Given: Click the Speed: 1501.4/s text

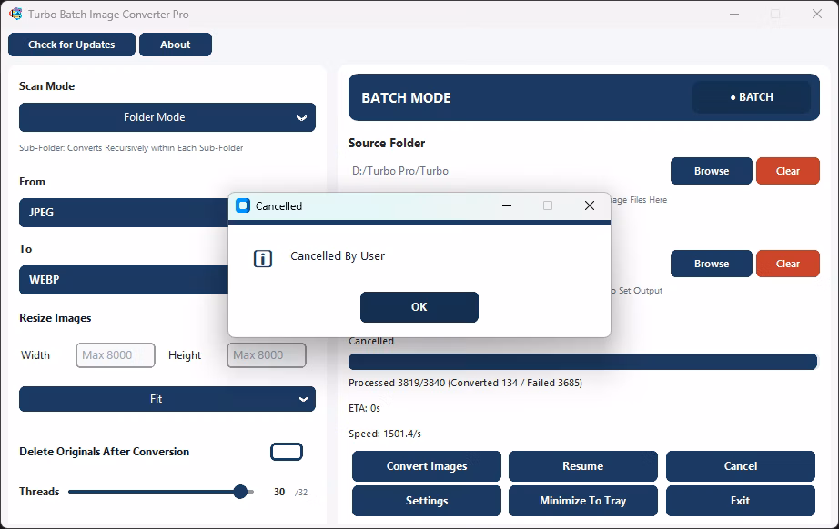Looking at the screenshot, I should point(385,434).
